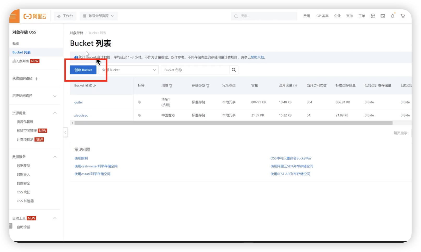Open 计费项检测

point(25,140)
